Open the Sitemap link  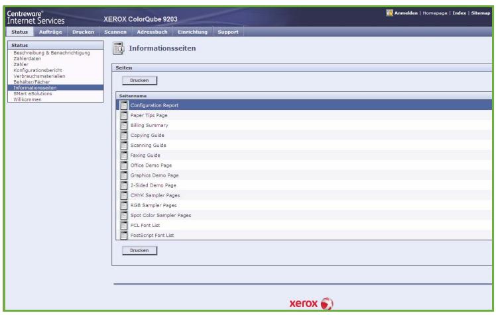481,13
